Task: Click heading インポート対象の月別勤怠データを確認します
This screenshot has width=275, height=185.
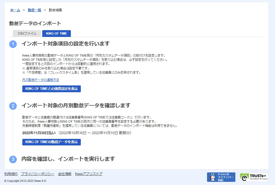Action: pyautogui.click(x=76, y=105)
